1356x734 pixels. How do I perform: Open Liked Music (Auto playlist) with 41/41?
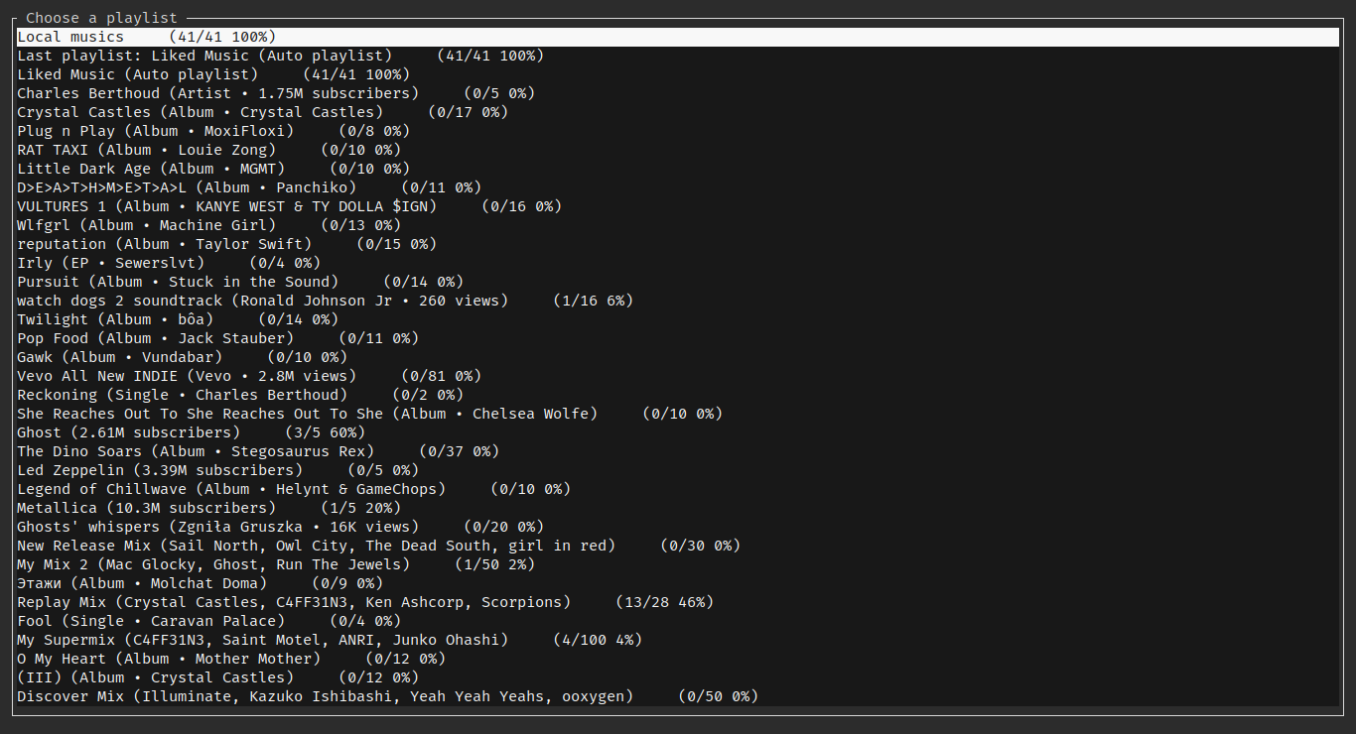tap(678, 74)
